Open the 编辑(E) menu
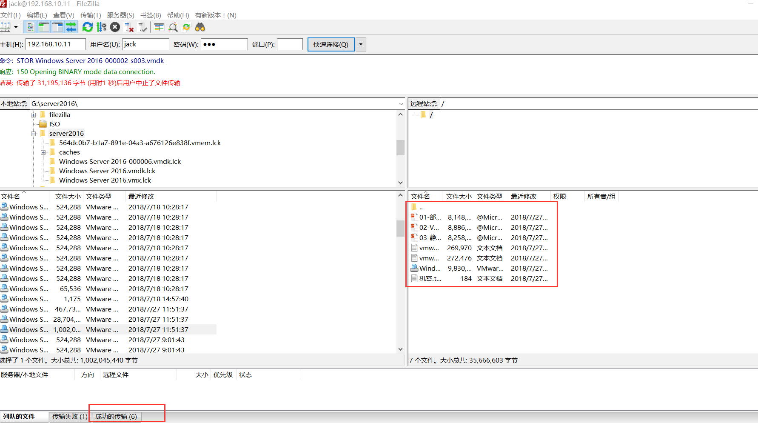This screenshot has height=423, width=758. [37, 15]
